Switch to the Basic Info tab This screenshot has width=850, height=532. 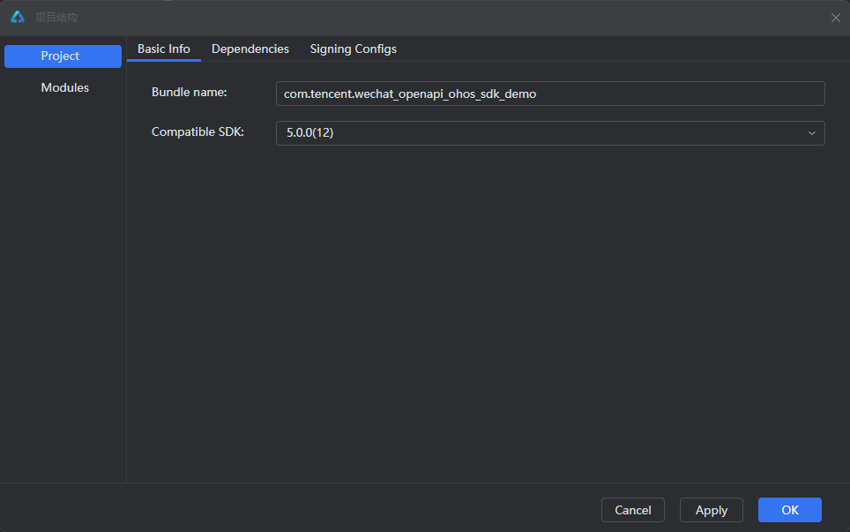pyautogui.click(x=164, y=49)
